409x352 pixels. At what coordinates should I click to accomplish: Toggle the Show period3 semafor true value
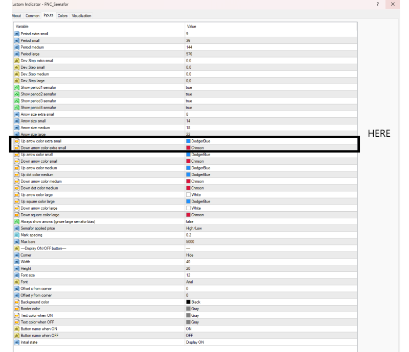coord(189,101)
